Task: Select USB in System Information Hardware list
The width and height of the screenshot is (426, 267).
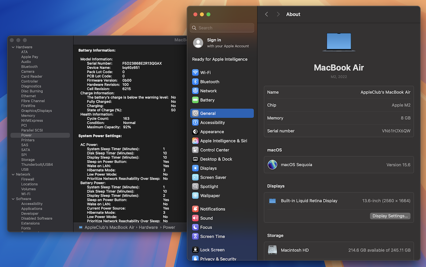Action: click(25, 170)
